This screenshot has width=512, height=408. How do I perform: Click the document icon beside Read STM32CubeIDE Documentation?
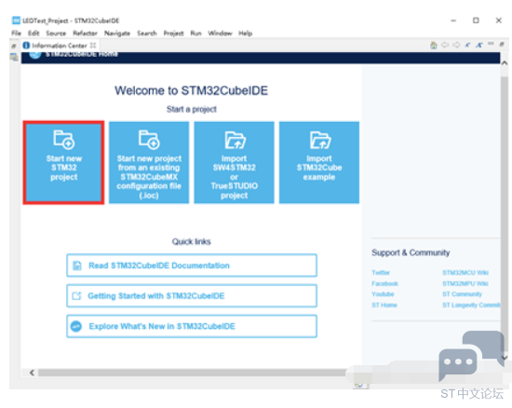click(77, 265)
